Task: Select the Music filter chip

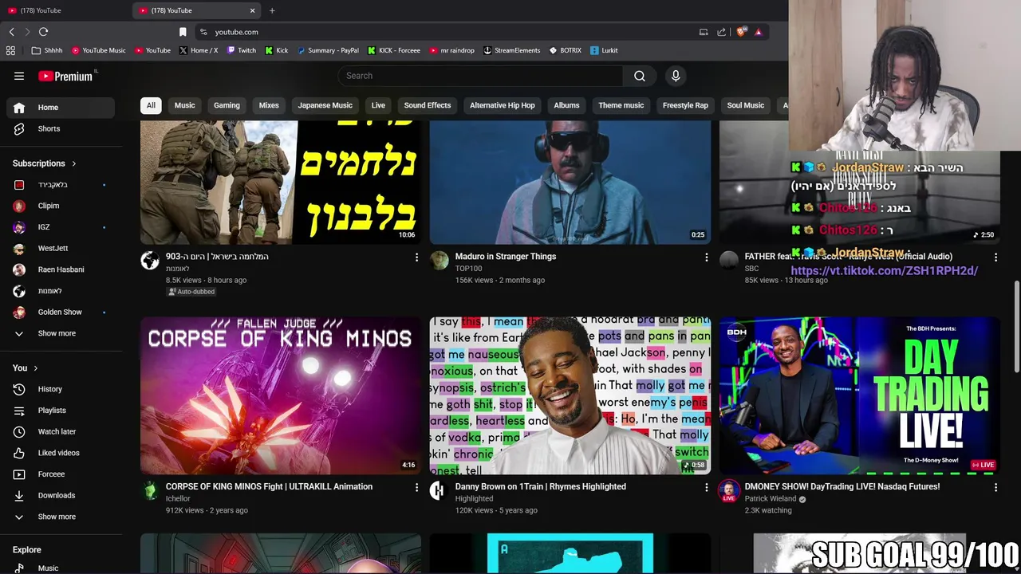Action: point(184,105)
